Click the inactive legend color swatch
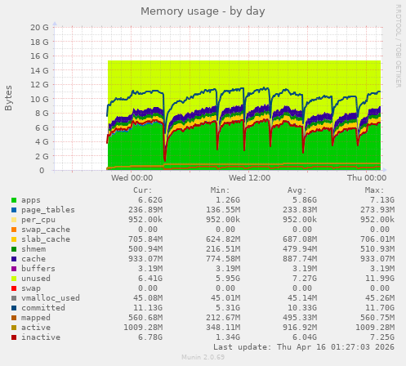 [x=14, y=337]
